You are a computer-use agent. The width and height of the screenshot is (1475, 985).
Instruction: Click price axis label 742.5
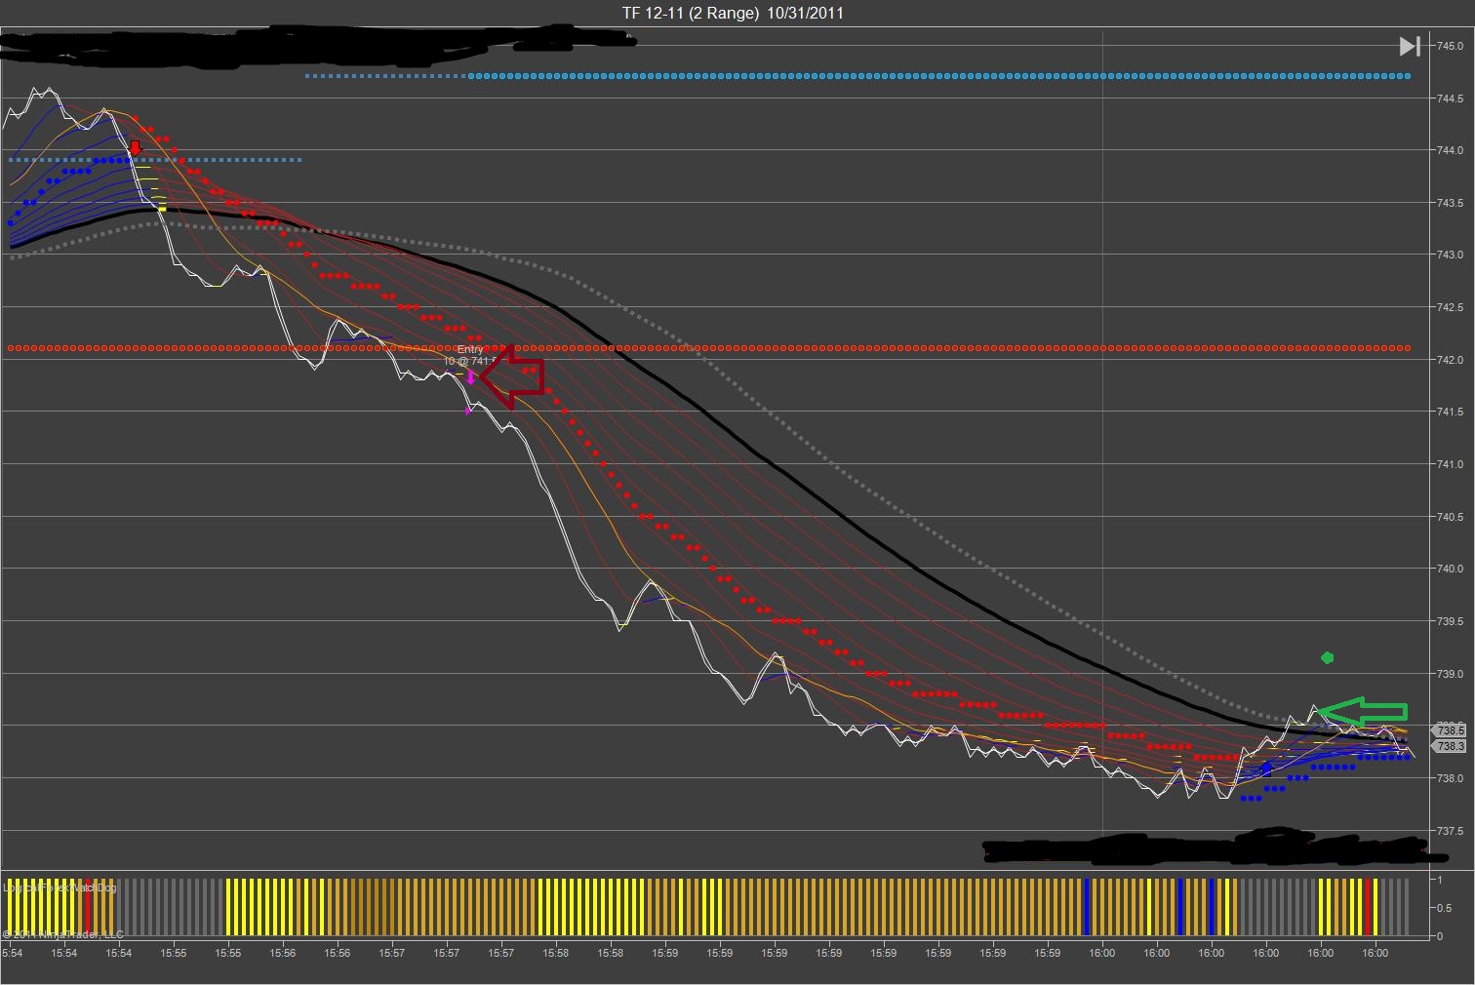[x=1450, y=307]
